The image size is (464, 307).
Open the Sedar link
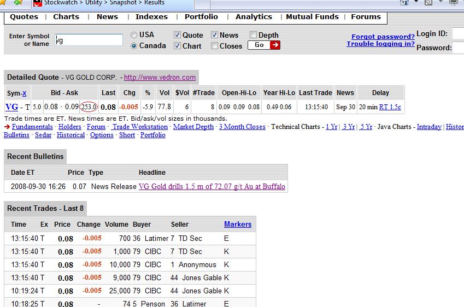coord(43,135)
